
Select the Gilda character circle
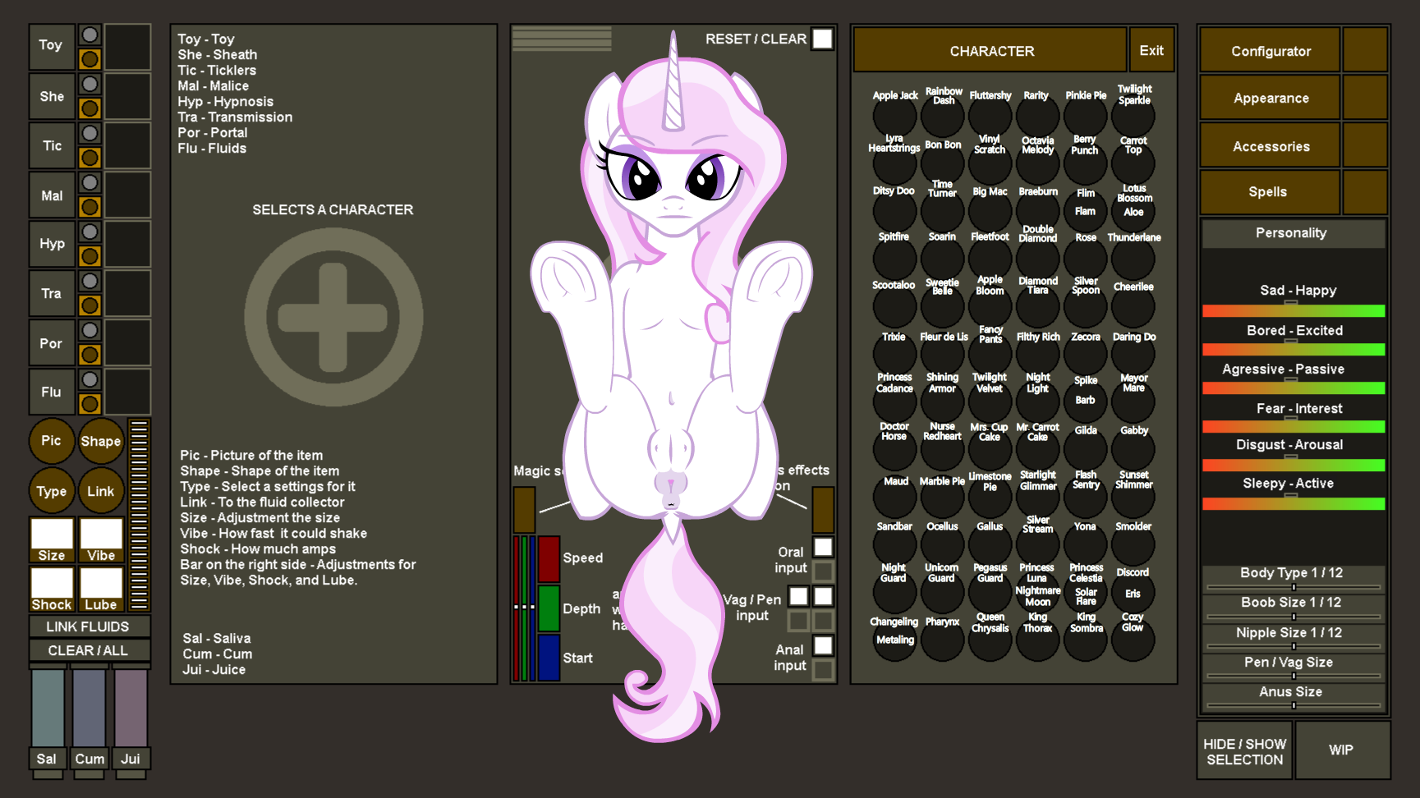[x=1086, y=449]
